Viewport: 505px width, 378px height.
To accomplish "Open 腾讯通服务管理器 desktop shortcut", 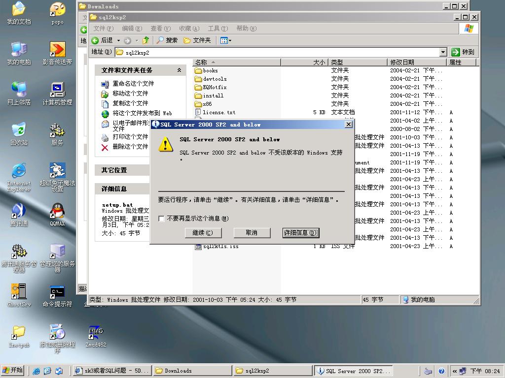I will pyautogui.click(x=19, y=258).
